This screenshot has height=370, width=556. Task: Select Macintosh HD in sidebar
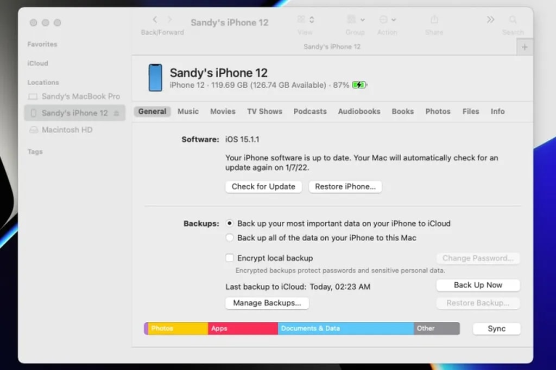(x=67, y=130)
